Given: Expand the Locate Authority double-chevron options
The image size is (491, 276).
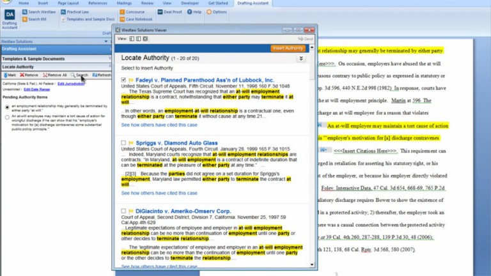Looking at the screenshot, I should coord(301,58).
